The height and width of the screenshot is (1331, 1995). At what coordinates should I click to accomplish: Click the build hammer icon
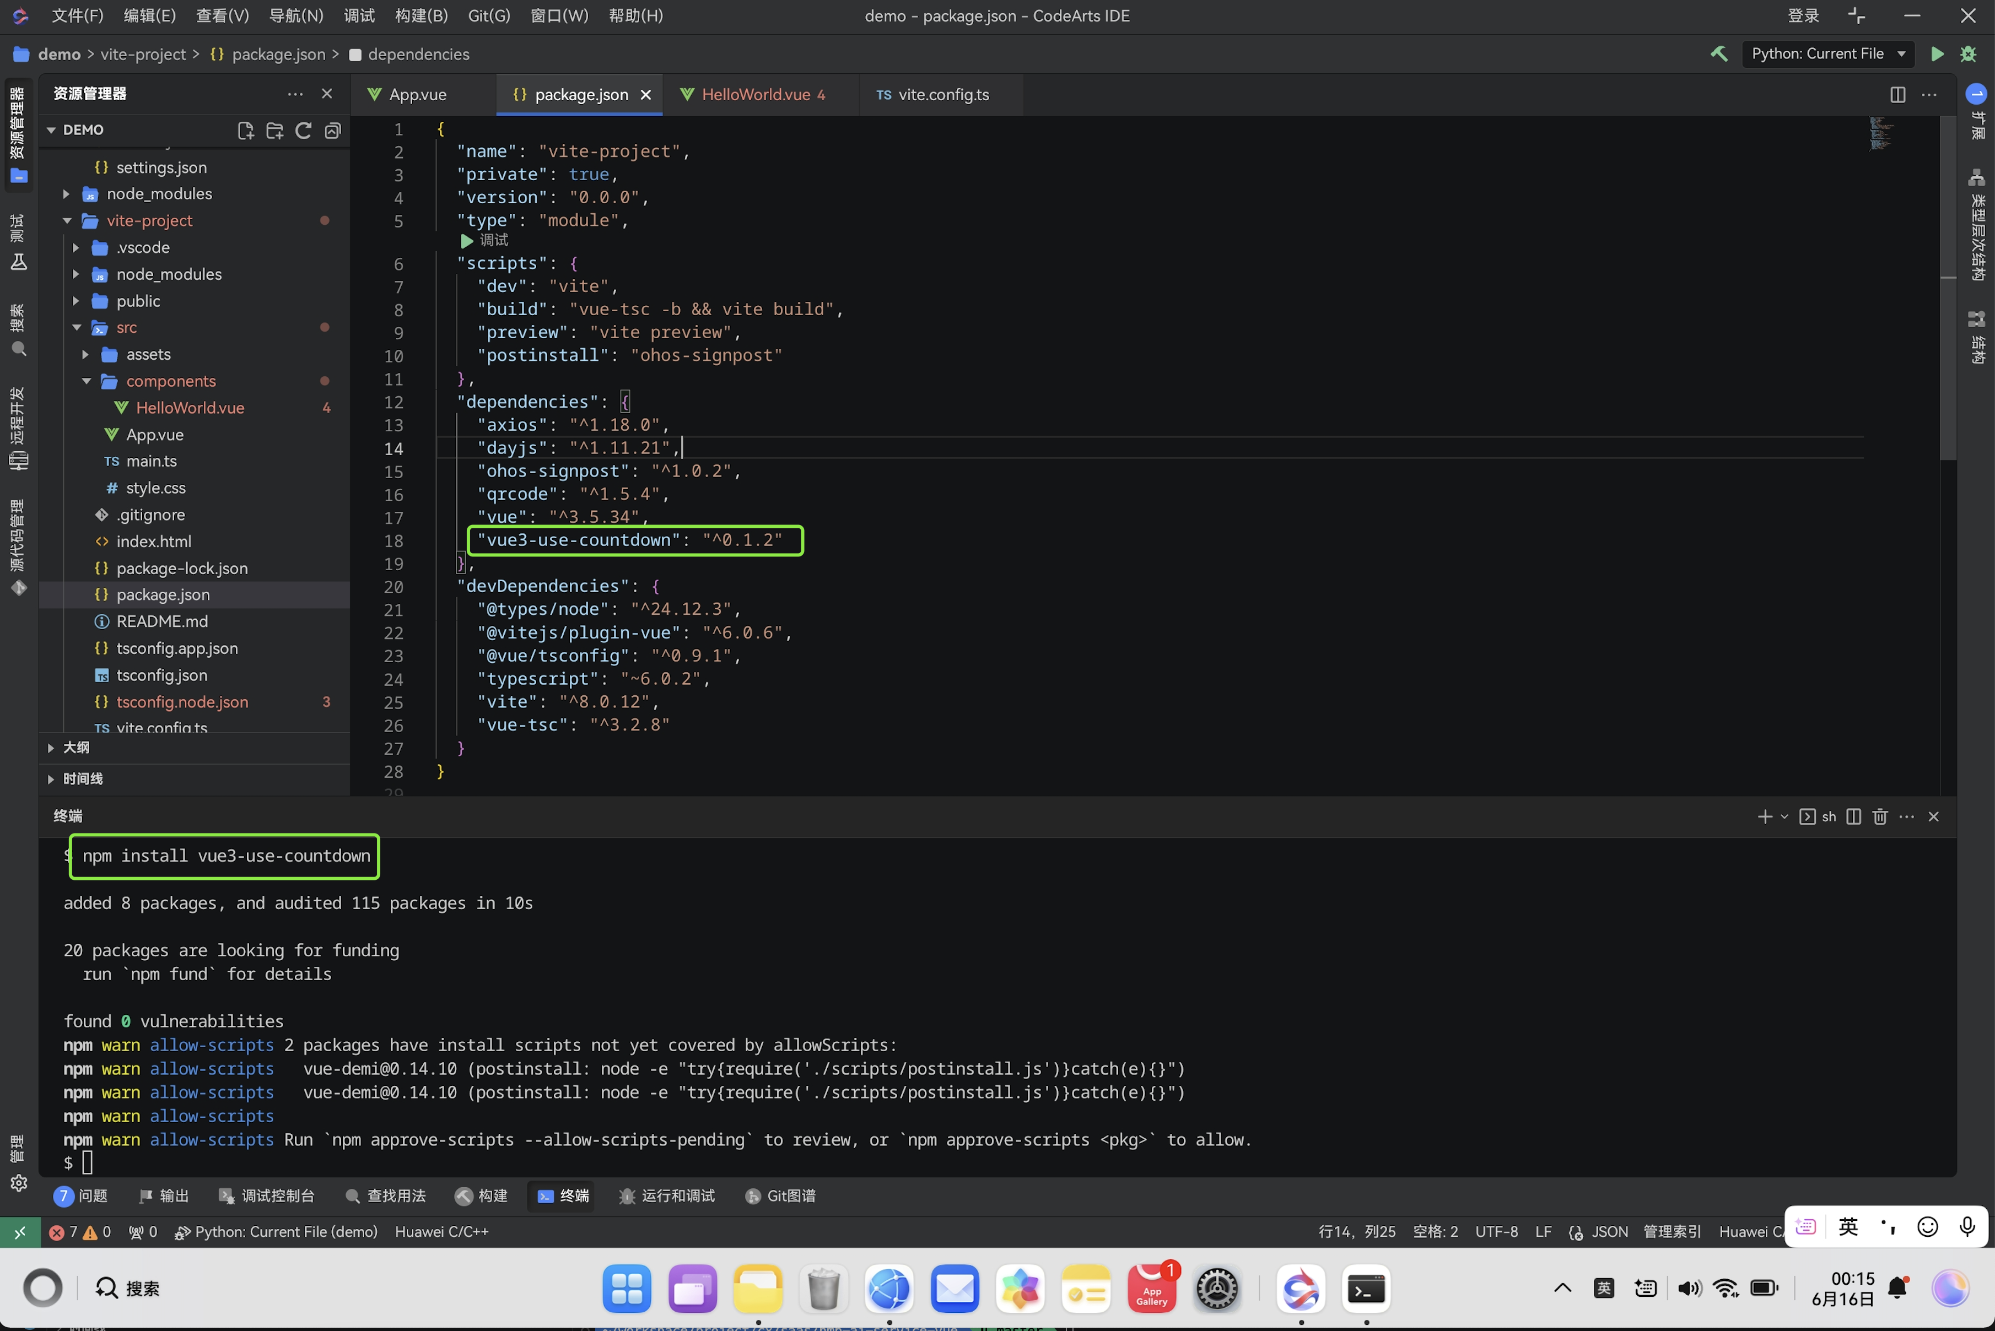click(x=1719, y=53)
